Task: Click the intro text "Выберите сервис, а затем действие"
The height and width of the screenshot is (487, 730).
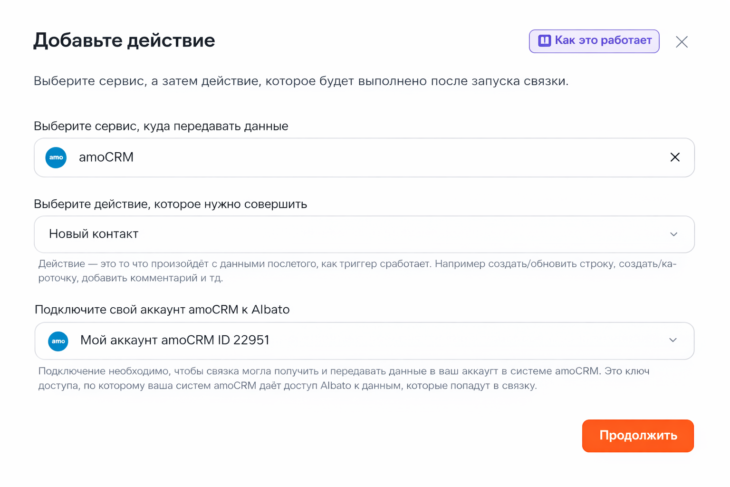Action: click(301, 81)
